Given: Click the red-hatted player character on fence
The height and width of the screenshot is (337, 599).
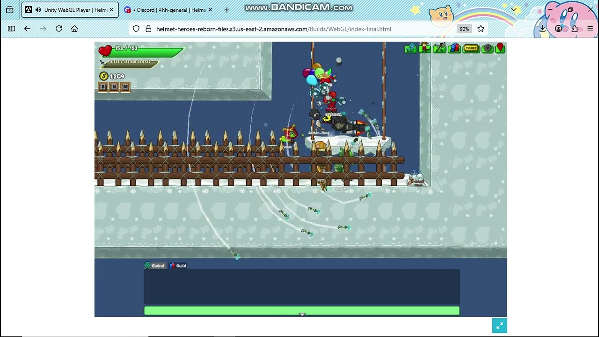Looking at the screenshot, I should click(x=290, y=135).
